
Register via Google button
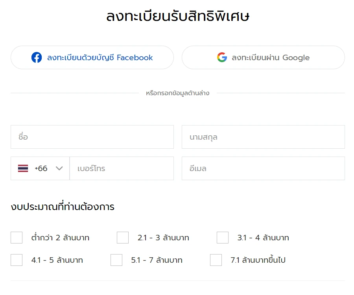[263, 57]
